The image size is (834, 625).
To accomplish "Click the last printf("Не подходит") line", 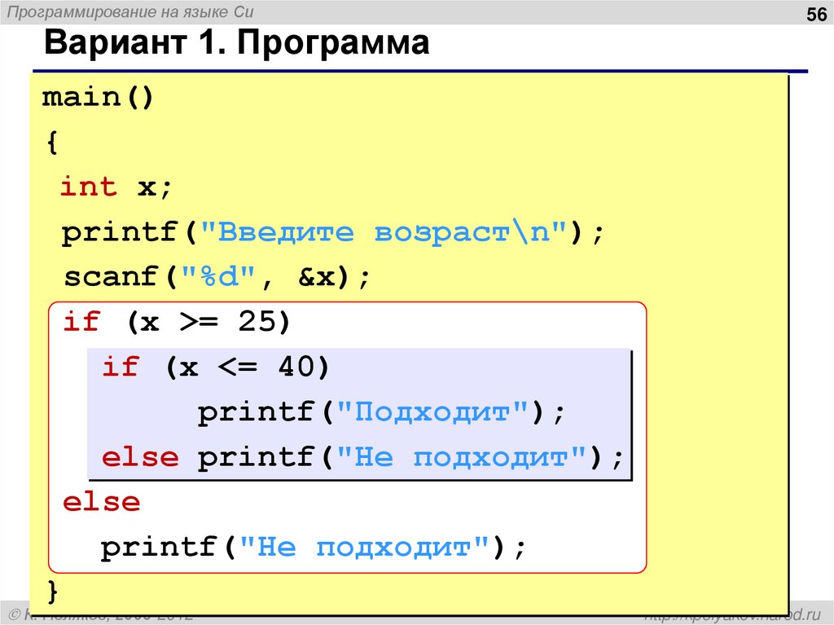I will [x=313, y=548].
